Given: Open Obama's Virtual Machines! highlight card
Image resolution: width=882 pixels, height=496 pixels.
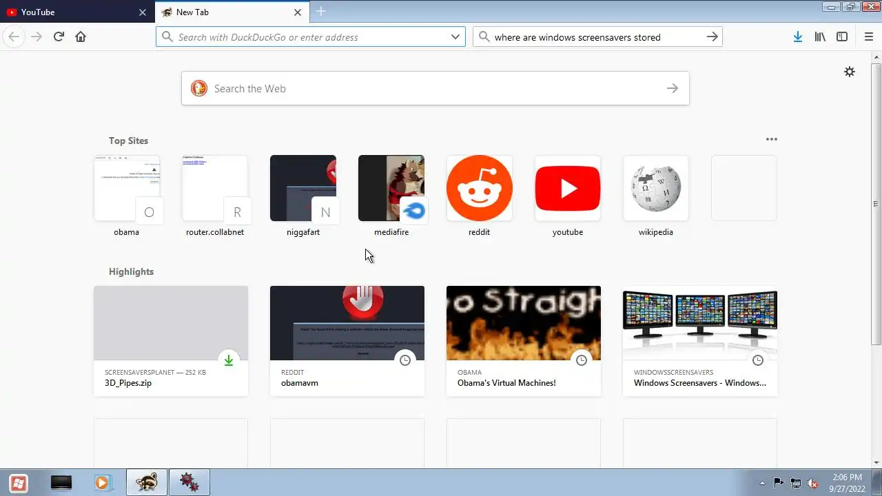Looking at the screenshot, I should click(524, 341).
